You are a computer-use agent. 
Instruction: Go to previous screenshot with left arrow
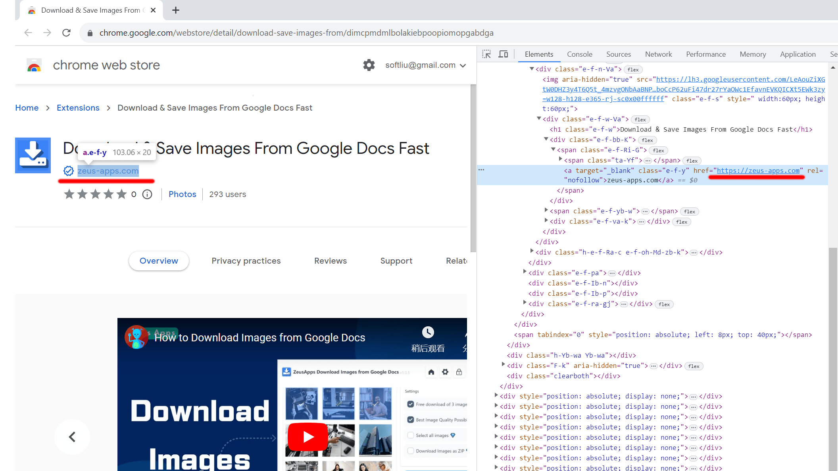click(72, 437)
